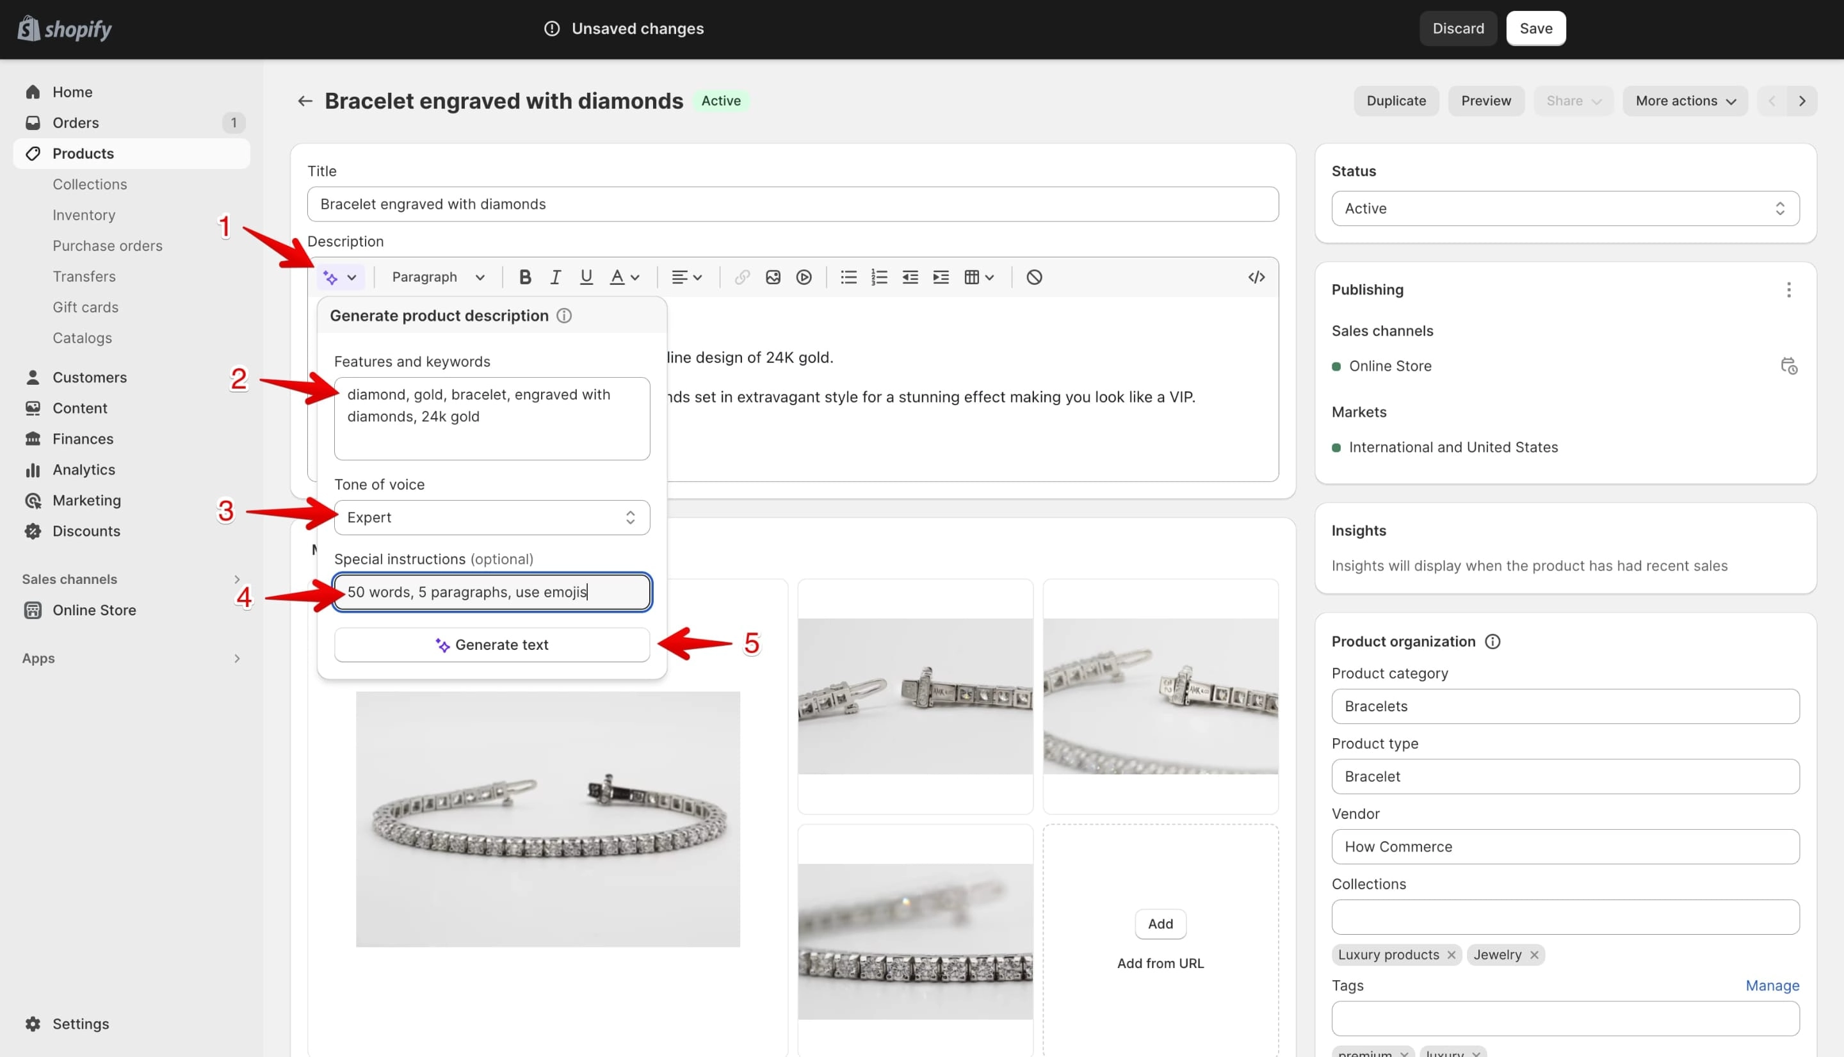
Task: Open Publishing three-dot options menu
Action: tap(1789, 291)
